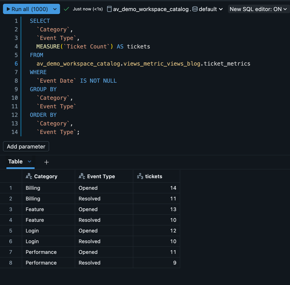Click the Run all play icon
Viewport: 290px width, 285px height.
[x=8, y=9]
